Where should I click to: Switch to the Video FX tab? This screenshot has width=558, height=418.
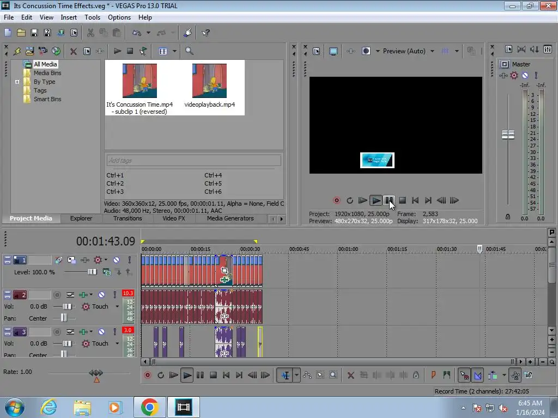click(174, 218)
